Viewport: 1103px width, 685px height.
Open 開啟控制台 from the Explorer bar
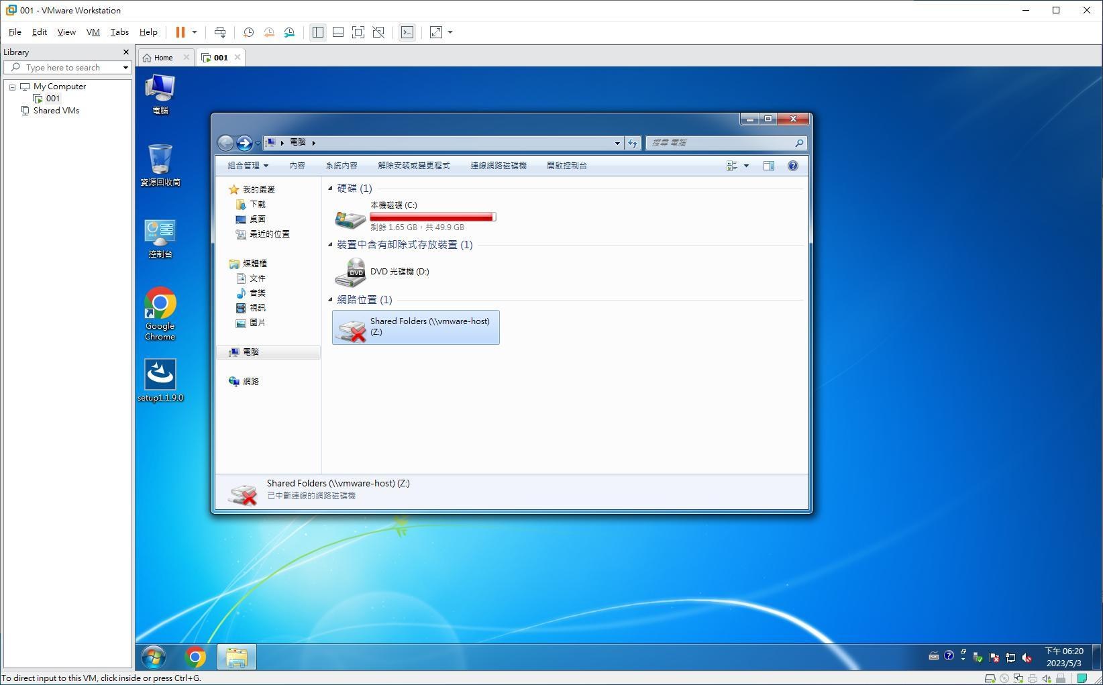(566, 165)
